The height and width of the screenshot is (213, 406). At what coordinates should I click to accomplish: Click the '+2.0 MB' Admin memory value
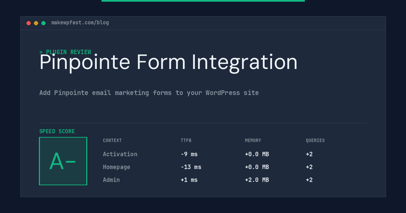(x=257, y=180)
